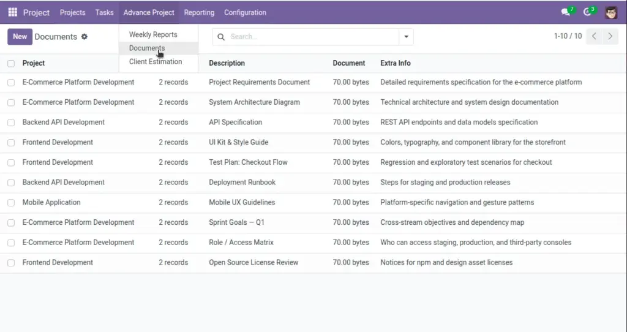Click the Search input field
Image resolution: width=627 pixels, height=332 pixels.
pos(313,37)
